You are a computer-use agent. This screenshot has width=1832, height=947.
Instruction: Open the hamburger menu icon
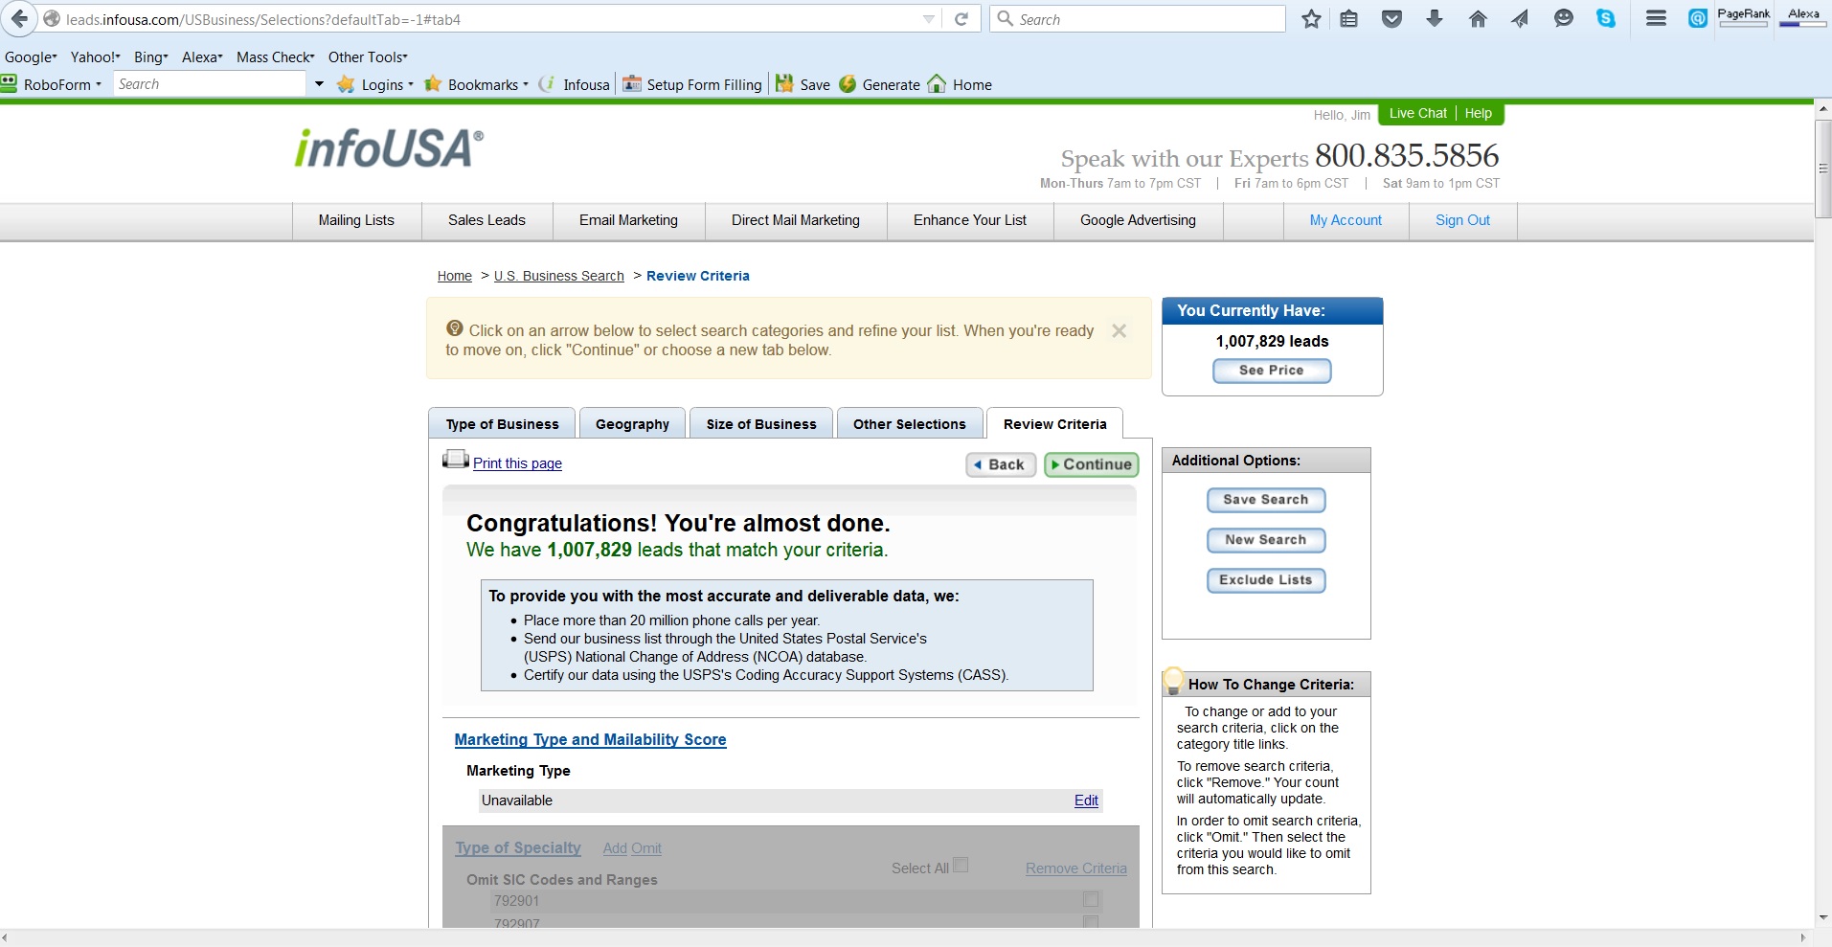pos(1656,19)
